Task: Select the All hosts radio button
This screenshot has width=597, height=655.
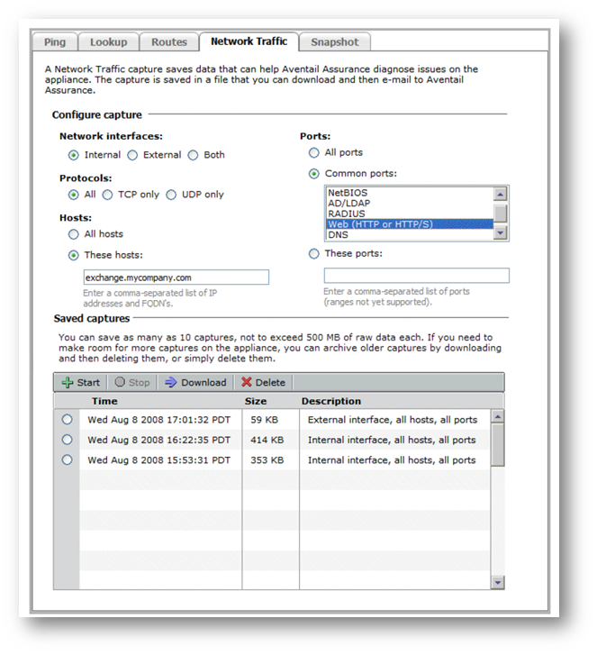Action: (x=73, y=234)
